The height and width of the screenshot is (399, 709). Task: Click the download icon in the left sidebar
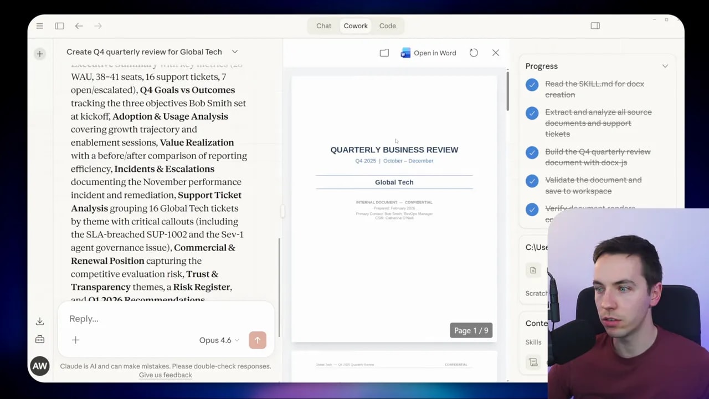click(39, 321)
